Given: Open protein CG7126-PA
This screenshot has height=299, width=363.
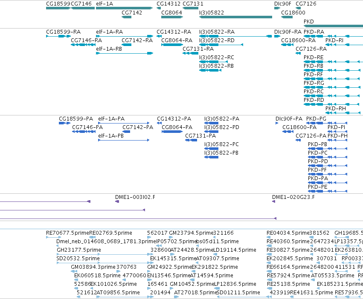Looking at the screenshot, I should [311, 136].
